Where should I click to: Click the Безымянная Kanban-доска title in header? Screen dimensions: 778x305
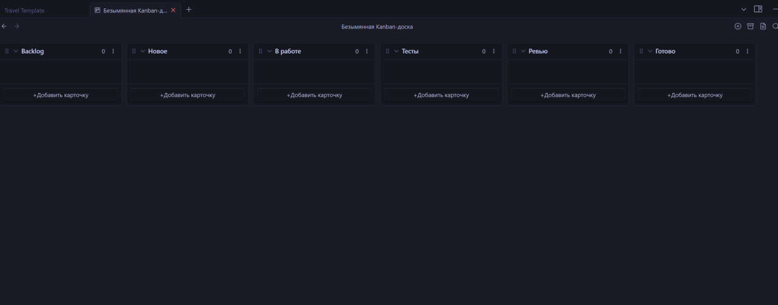(x=377, y=27)
